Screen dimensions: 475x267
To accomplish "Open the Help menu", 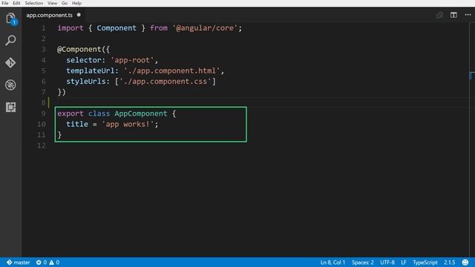I will pyautogui.click(x=76, y=3).
